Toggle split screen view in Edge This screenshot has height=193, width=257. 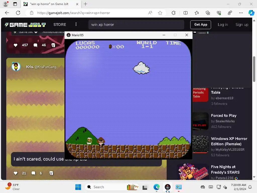coord(185,13)
